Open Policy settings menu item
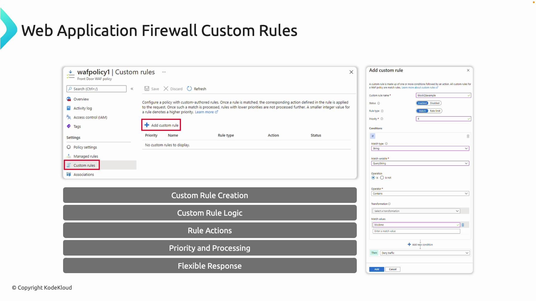536x301 pixels. click(x=85, y=147)
